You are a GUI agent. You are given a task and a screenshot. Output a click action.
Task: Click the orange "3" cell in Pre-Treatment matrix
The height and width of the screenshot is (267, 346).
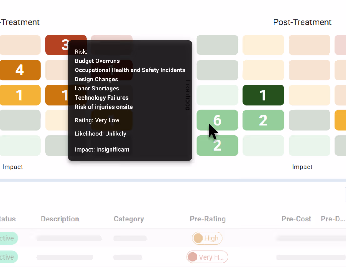pos(66,45)
